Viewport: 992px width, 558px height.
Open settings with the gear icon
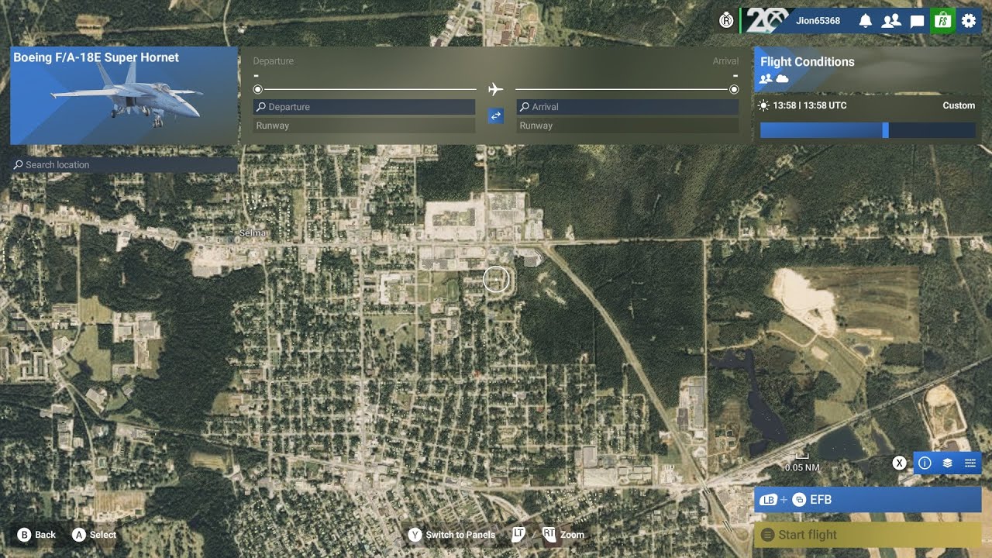(969, 21)
